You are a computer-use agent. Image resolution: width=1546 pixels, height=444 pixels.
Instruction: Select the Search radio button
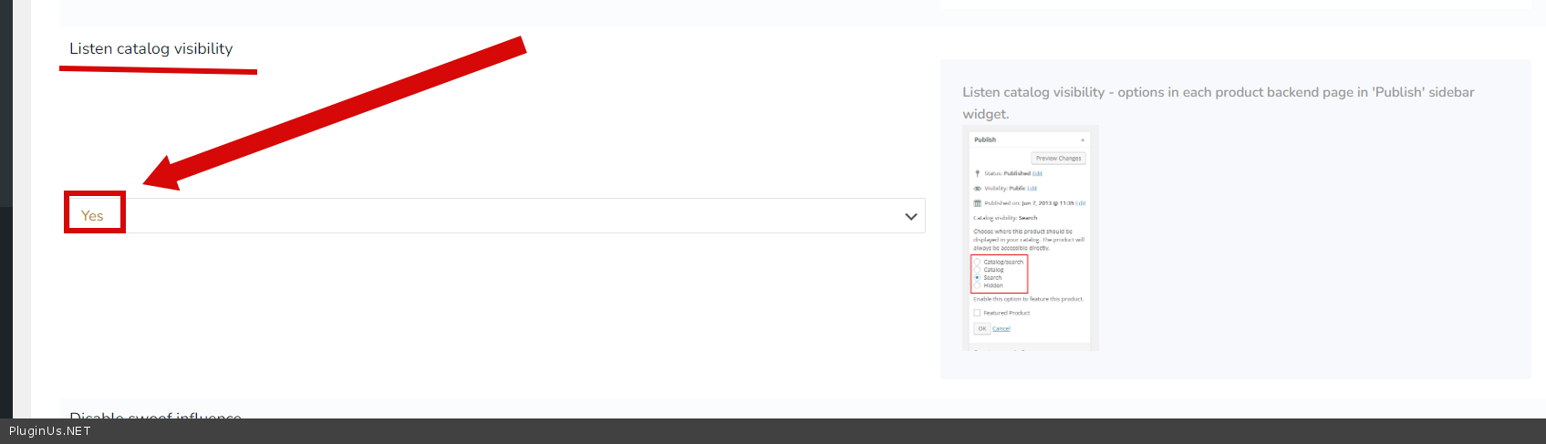click(978, 278)
